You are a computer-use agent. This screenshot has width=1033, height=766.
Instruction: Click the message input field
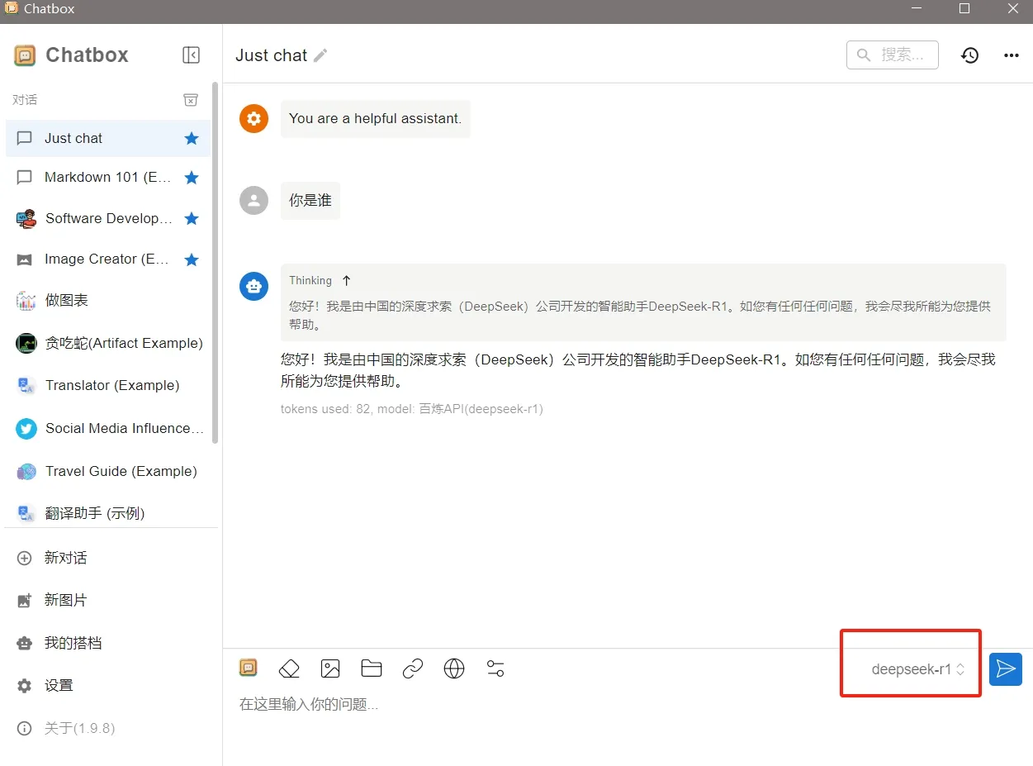pos(611,705)
